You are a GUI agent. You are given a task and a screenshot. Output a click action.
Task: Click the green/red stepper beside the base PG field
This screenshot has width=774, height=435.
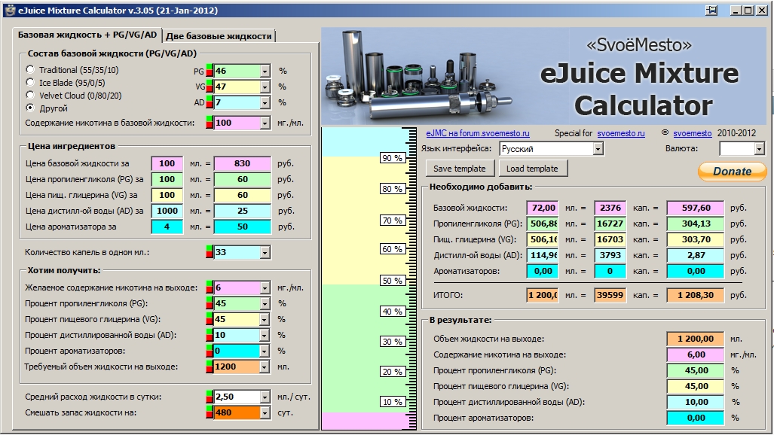click(210, 71)
